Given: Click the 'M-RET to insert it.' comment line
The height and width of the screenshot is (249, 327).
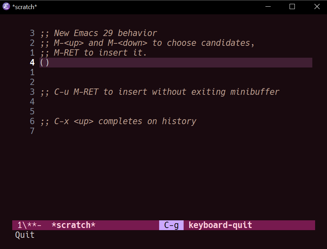Looking at the screenshot, I should (94, 53).
